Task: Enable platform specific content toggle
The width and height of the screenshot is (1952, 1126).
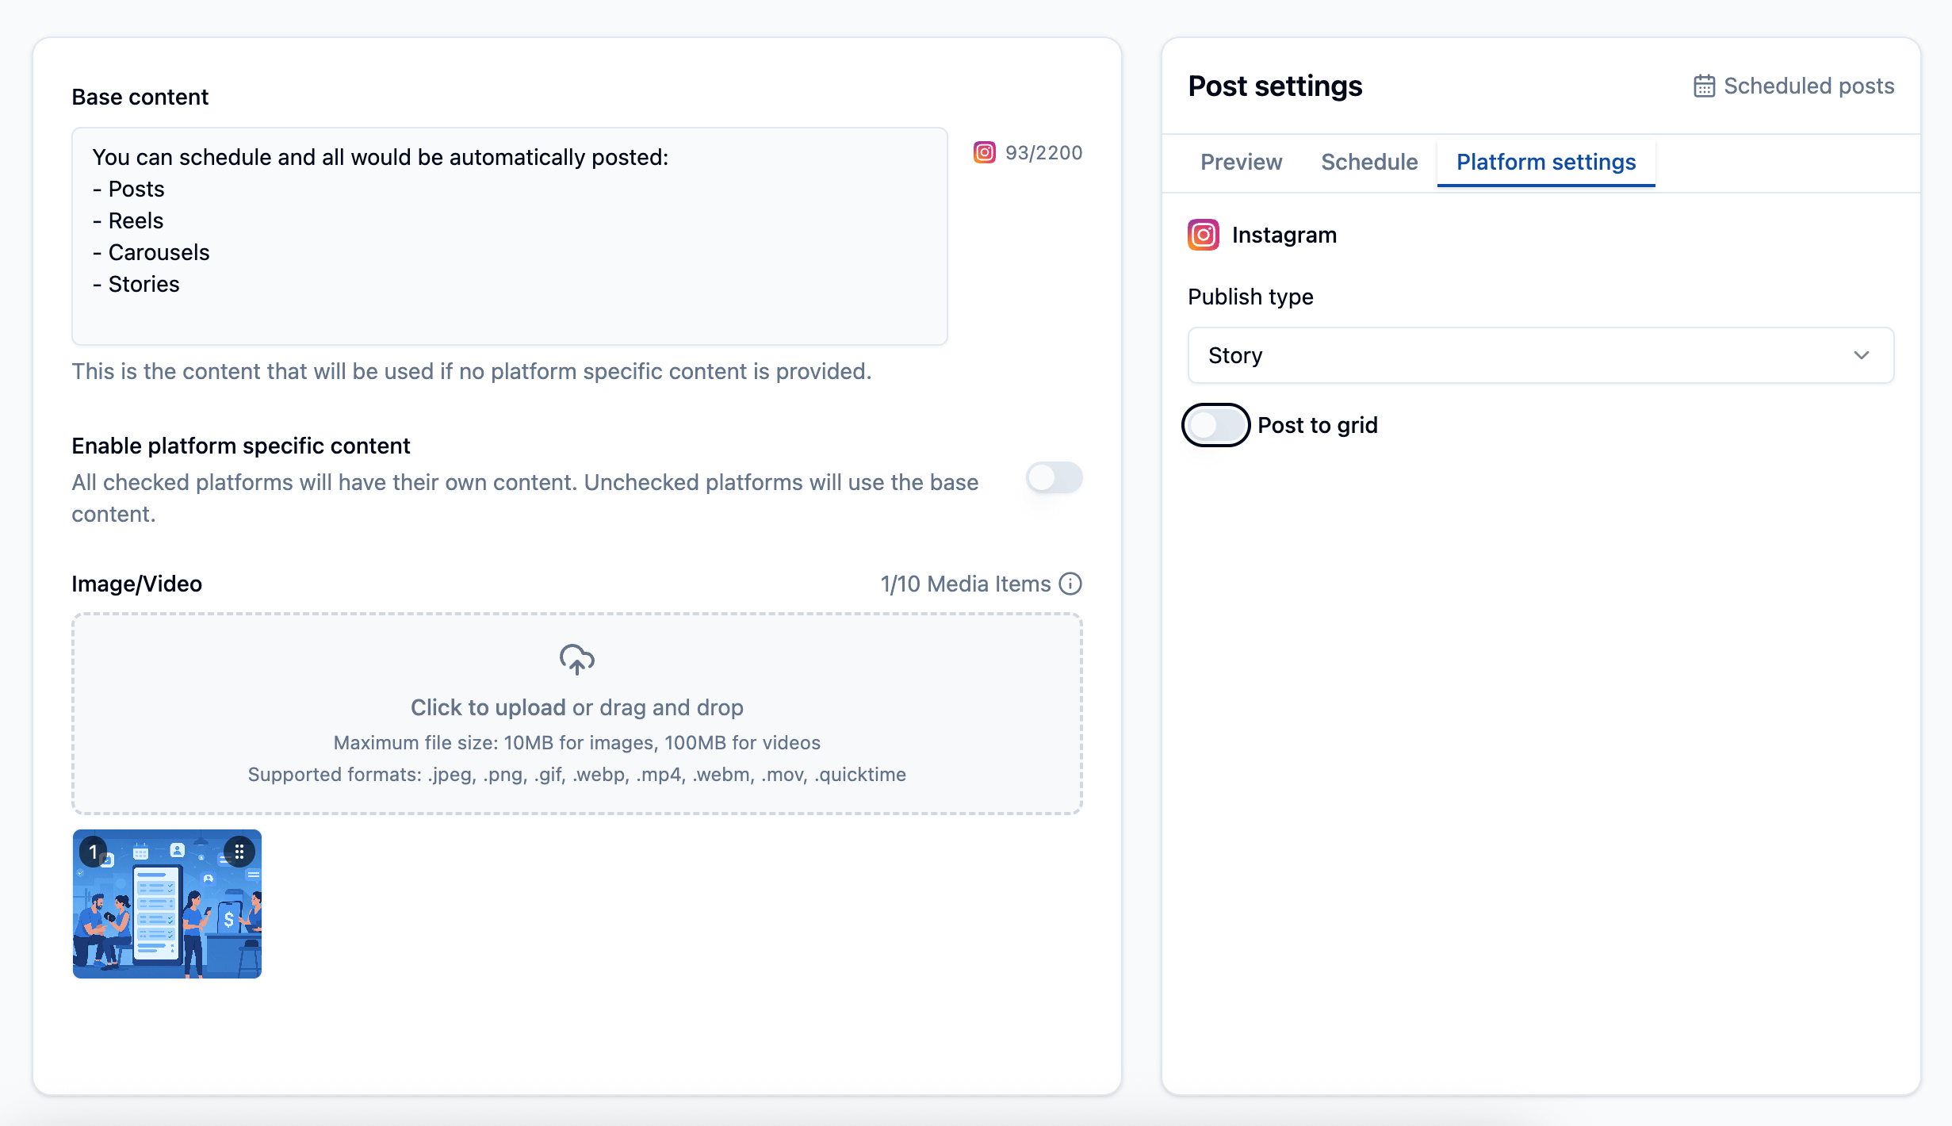Action: [1054, 478]
